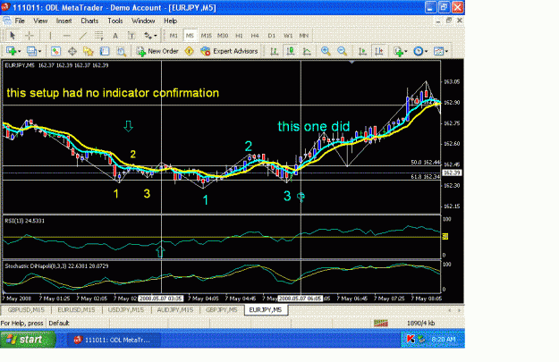559x362 pixels.
Task: Open the Window menu
Action: pyautogui.click(x=143, y=21)
